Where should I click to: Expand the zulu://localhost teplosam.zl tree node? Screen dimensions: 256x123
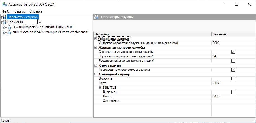pos(4,32)
